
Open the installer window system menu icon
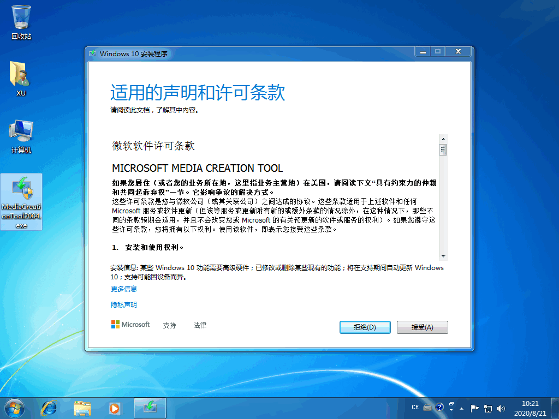pos(94,53)
